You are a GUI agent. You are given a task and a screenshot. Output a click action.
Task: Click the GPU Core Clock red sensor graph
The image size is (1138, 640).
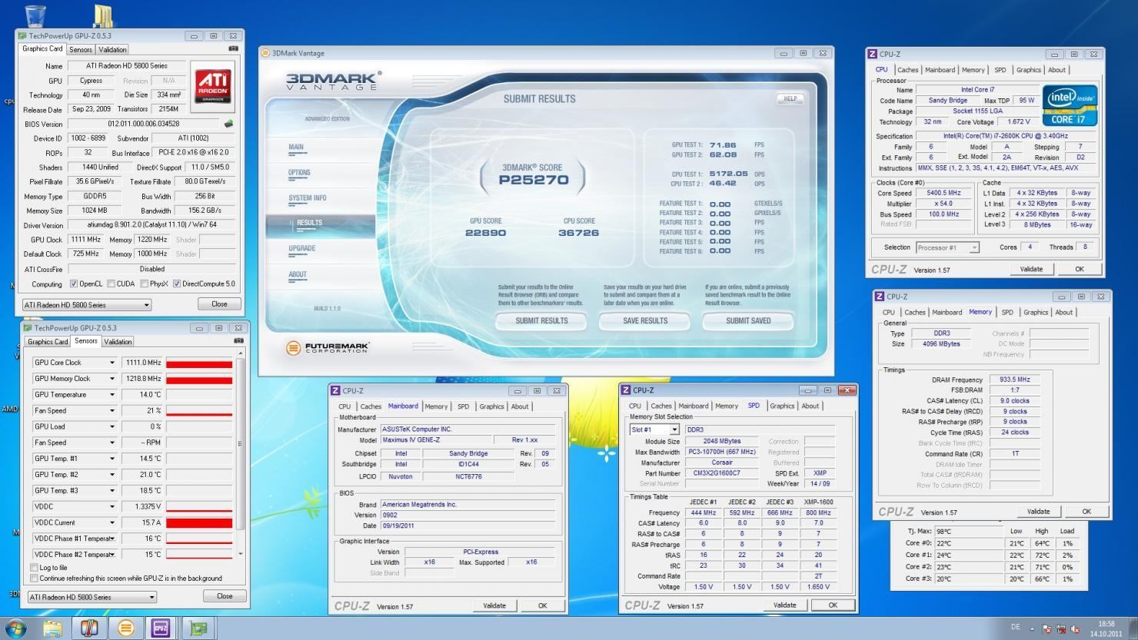(x=199, y=363)
